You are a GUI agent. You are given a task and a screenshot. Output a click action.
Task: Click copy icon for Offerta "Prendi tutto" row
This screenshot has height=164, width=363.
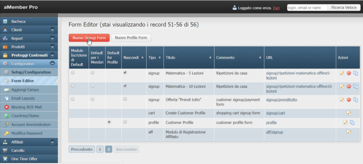pyautogui.click(x=356, y=100)
